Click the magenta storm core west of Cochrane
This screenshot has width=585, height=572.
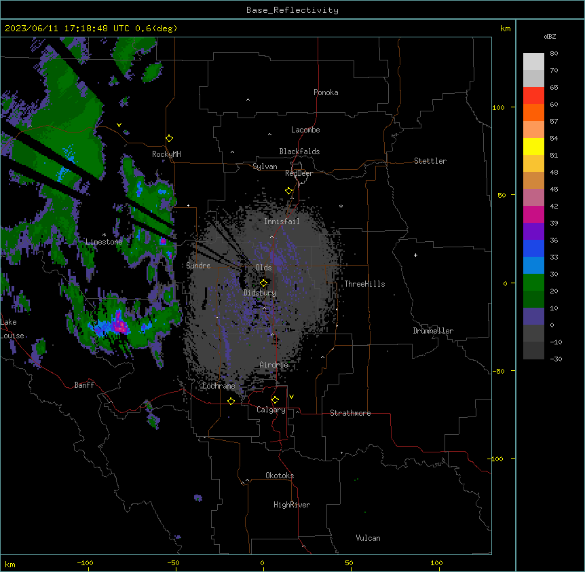tap(121, 325)
